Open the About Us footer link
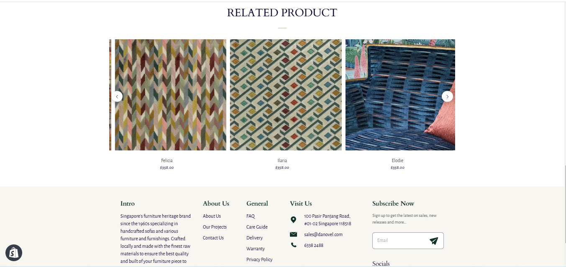 click(x=212, y=216)
